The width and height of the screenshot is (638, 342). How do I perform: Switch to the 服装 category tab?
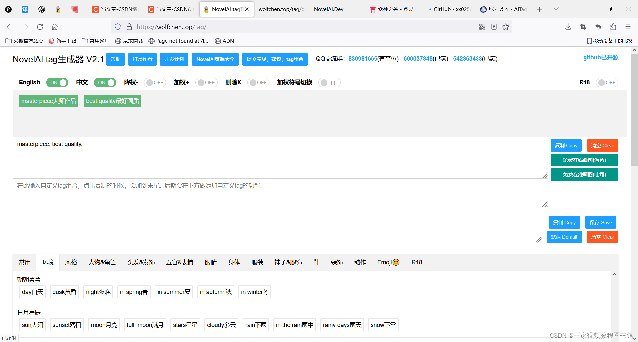coord(257,262)
